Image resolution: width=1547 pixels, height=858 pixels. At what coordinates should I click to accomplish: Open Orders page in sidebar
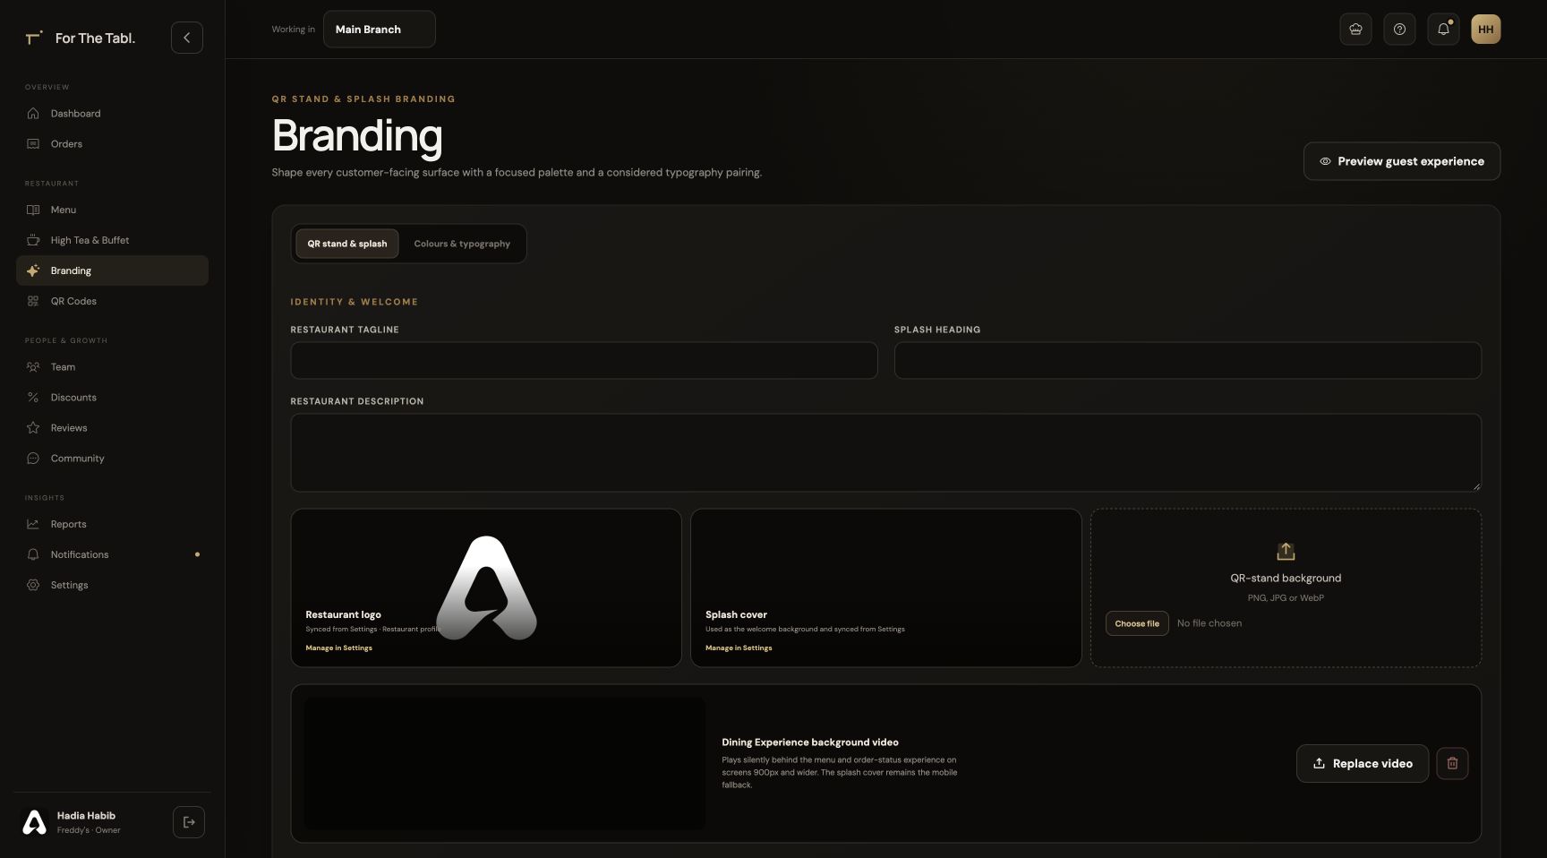tap(112, 144)
